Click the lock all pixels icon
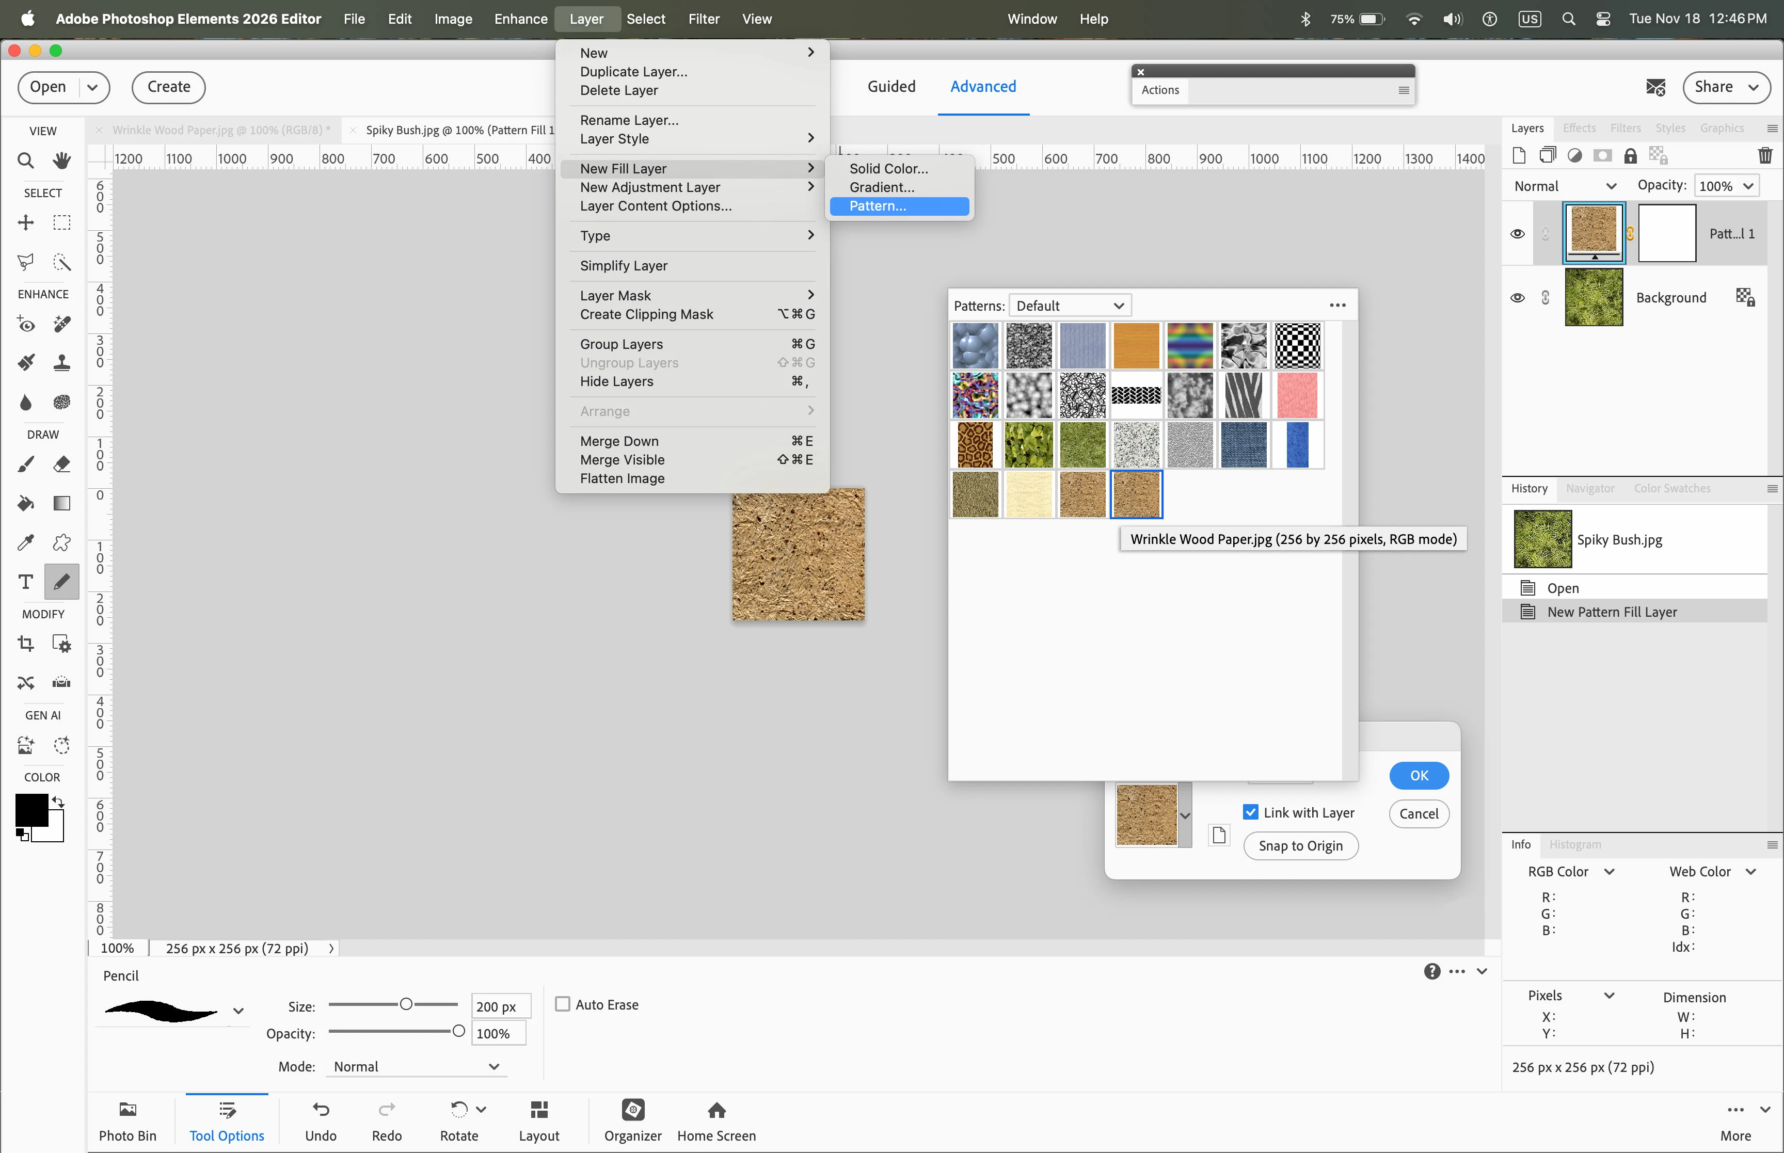The height and width of the screenshot is (1153, 1784). click(x=1630, y=156)
